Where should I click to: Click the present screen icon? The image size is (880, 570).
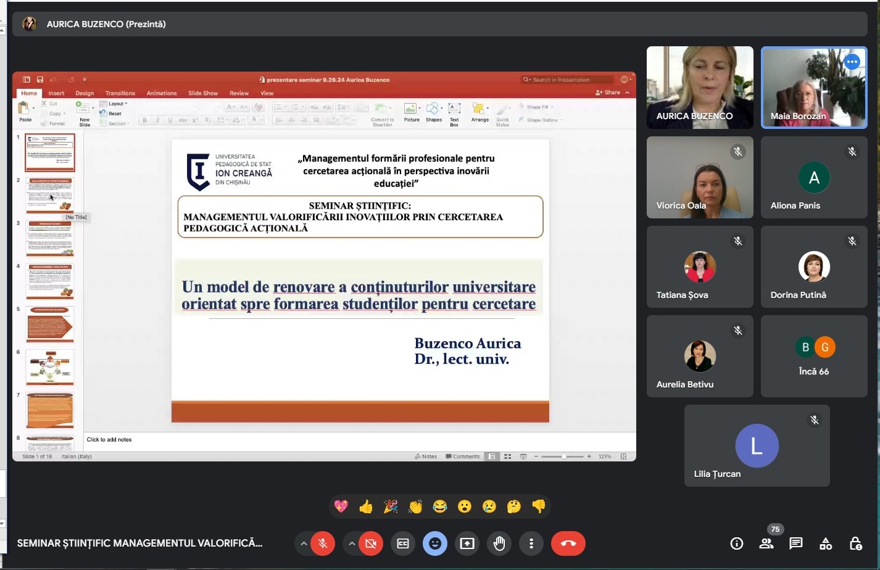click(467, 543)
